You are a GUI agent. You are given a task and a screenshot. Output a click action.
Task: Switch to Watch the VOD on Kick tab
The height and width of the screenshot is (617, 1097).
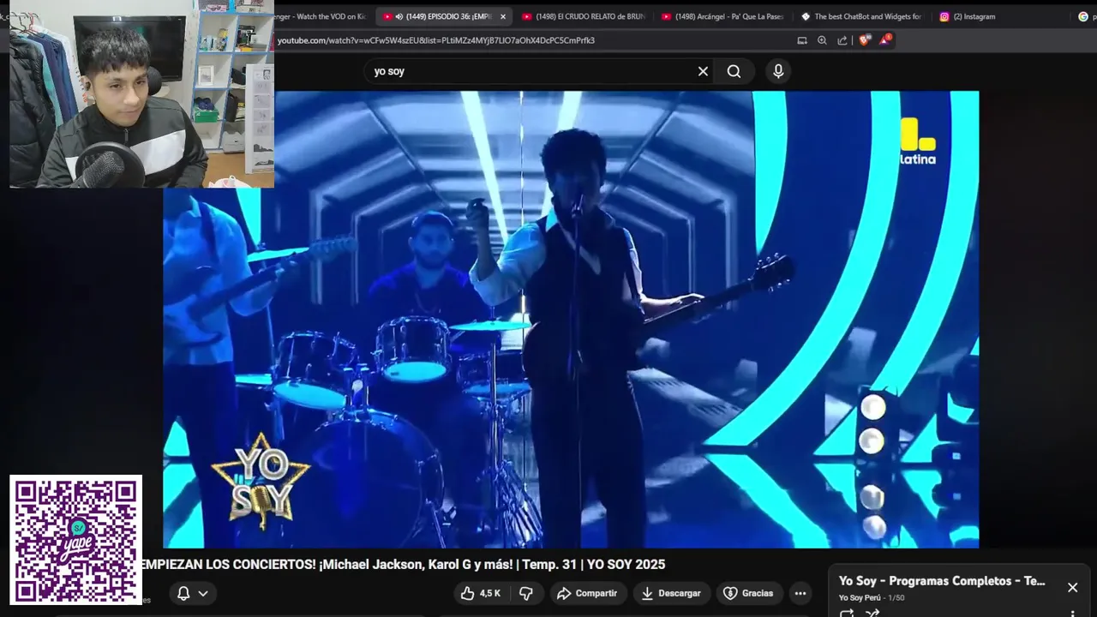(321, 16)
